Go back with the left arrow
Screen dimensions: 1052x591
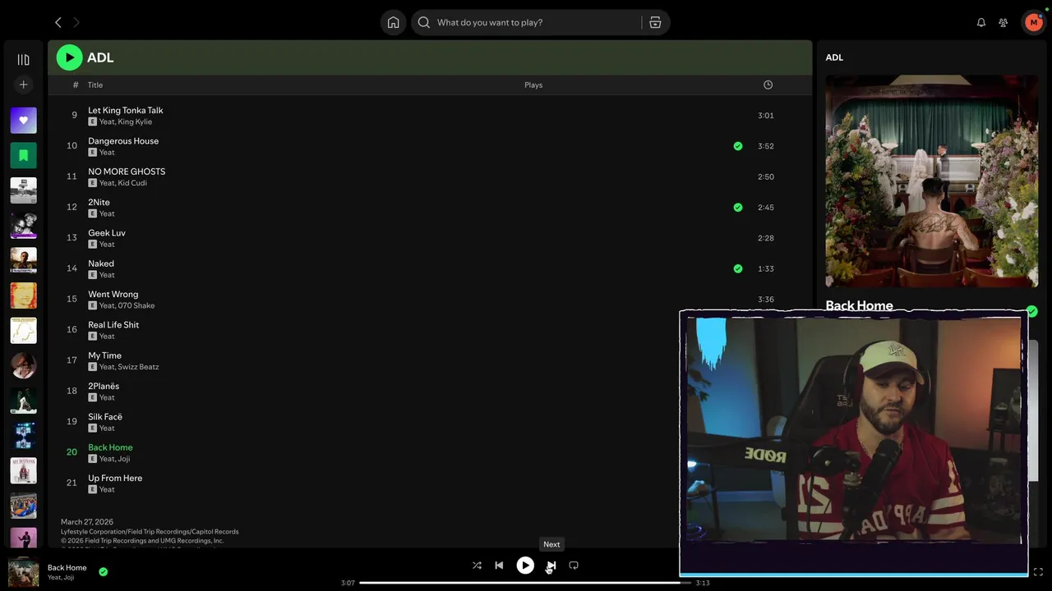58,22
